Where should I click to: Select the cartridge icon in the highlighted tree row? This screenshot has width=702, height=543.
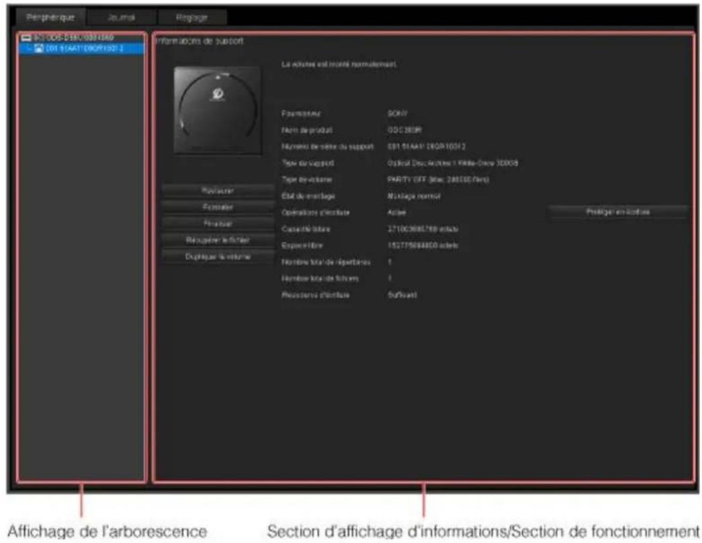click(x=39, y=48)
